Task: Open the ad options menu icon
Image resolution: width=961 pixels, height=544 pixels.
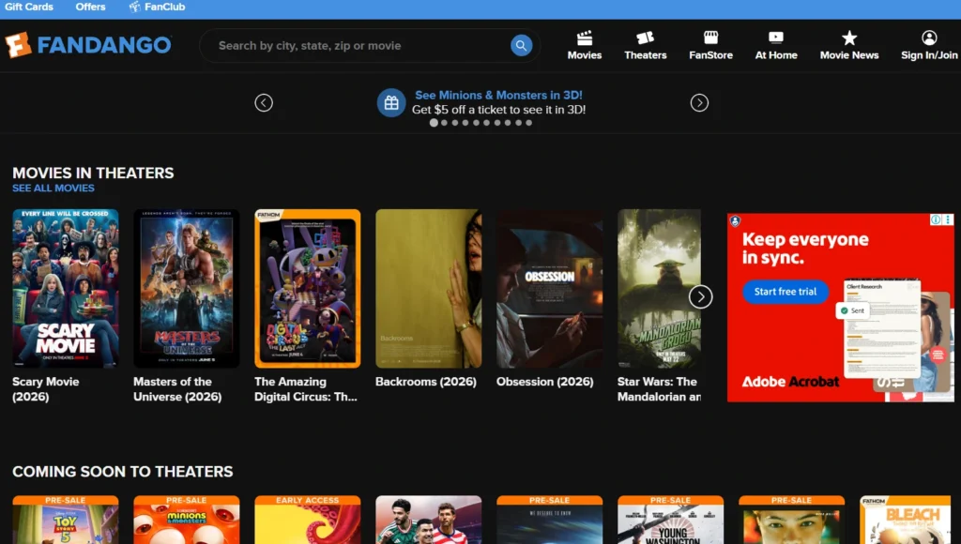Action: [x=948, y=219]
